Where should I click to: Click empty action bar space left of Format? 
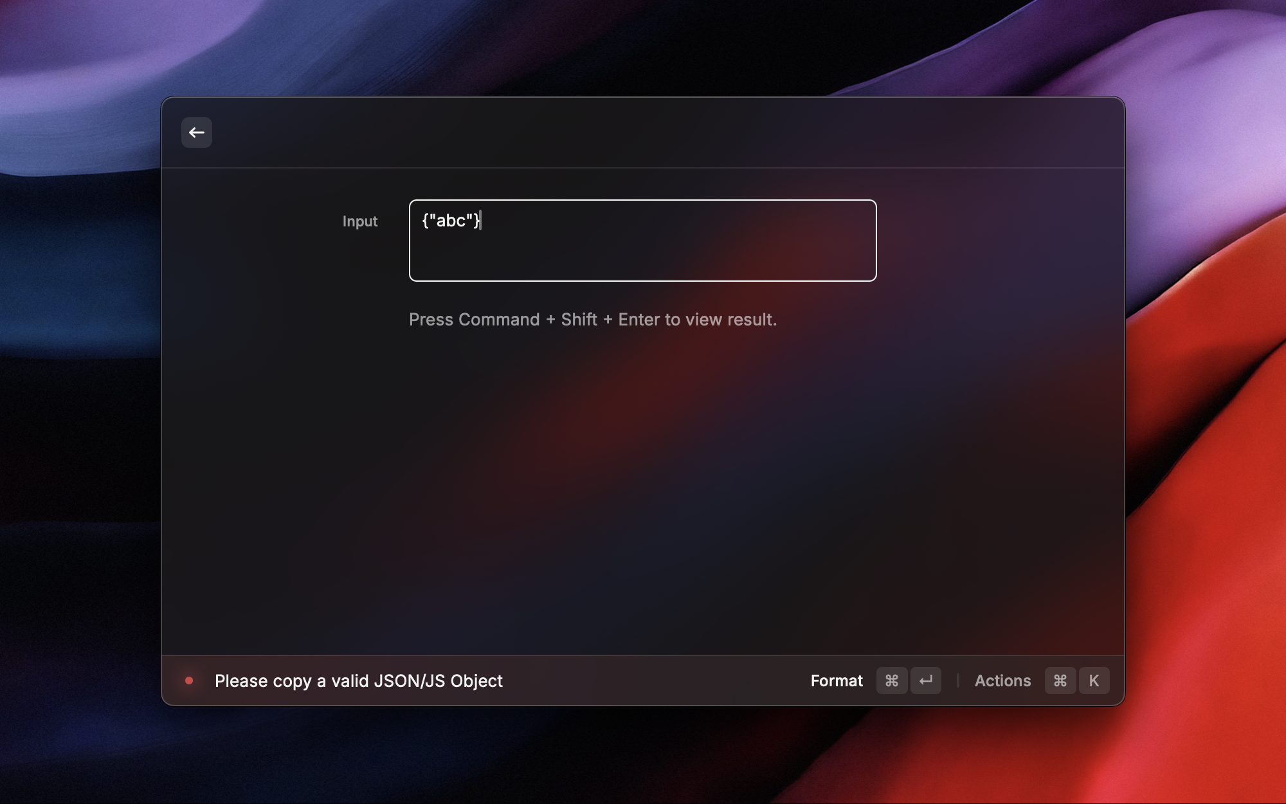pyautogui.click(x=656, y=681)
